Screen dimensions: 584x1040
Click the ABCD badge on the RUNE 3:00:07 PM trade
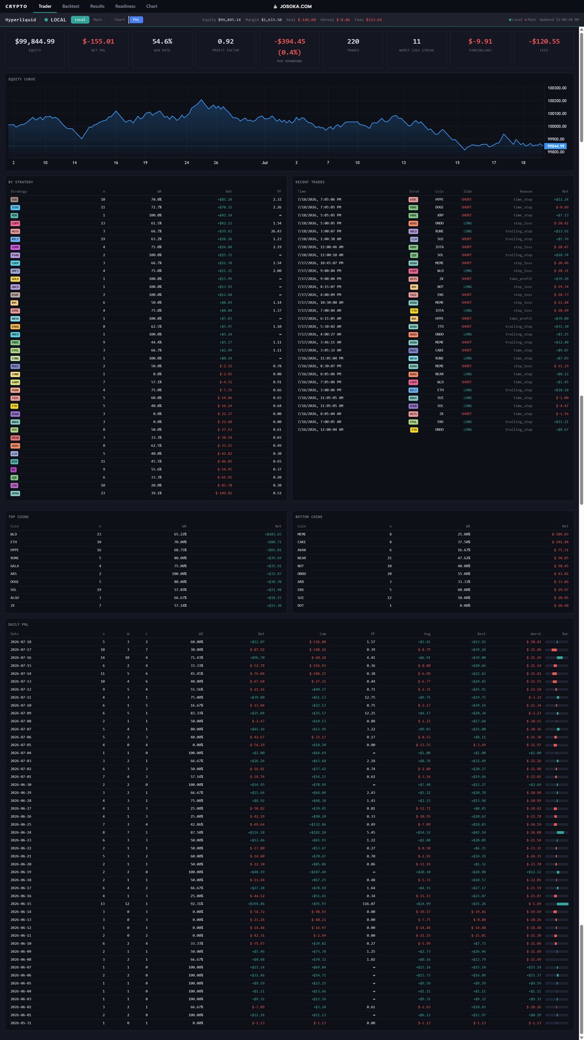(413, 231)
